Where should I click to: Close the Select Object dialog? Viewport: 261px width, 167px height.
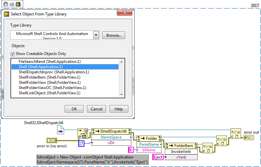pyautogui.click(x=125, y=12)
